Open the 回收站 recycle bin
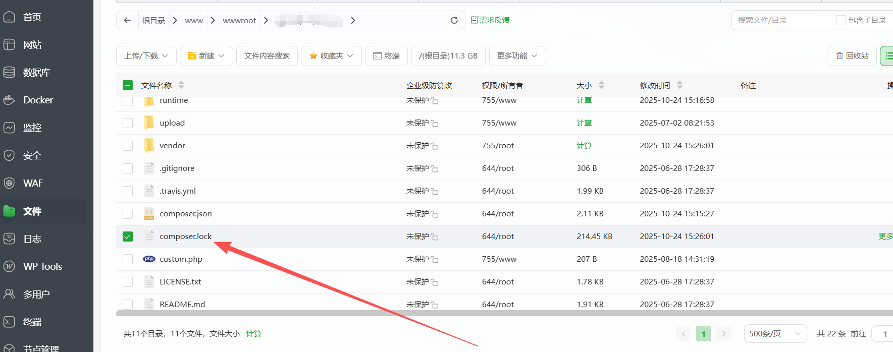Viewport: 893px width, 352px height. point(852,56)
